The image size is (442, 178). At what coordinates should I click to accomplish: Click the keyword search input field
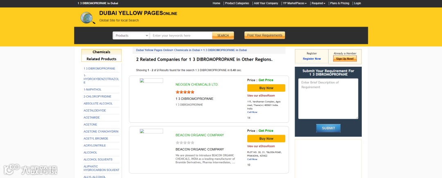click(x=181, y=36)
